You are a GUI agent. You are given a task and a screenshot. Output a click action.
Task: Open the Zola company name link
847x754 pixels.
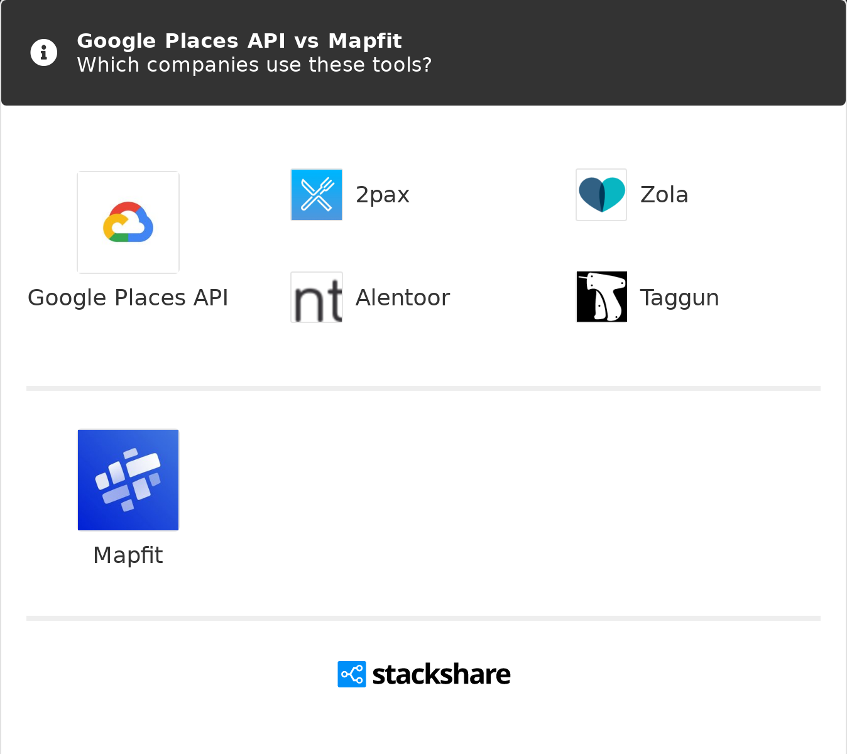click(x=664, y=195)
